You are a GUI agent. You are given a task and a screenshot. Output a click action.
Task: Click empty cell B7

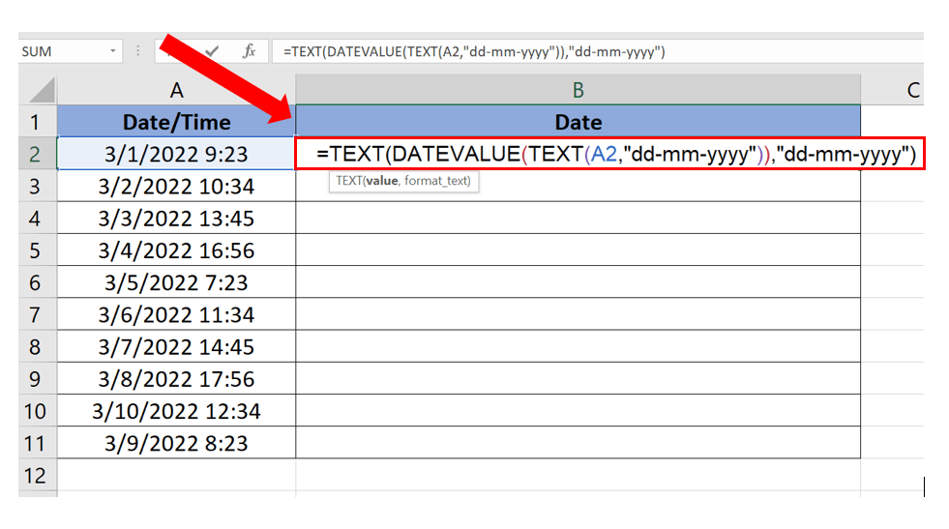click(578, 314)
